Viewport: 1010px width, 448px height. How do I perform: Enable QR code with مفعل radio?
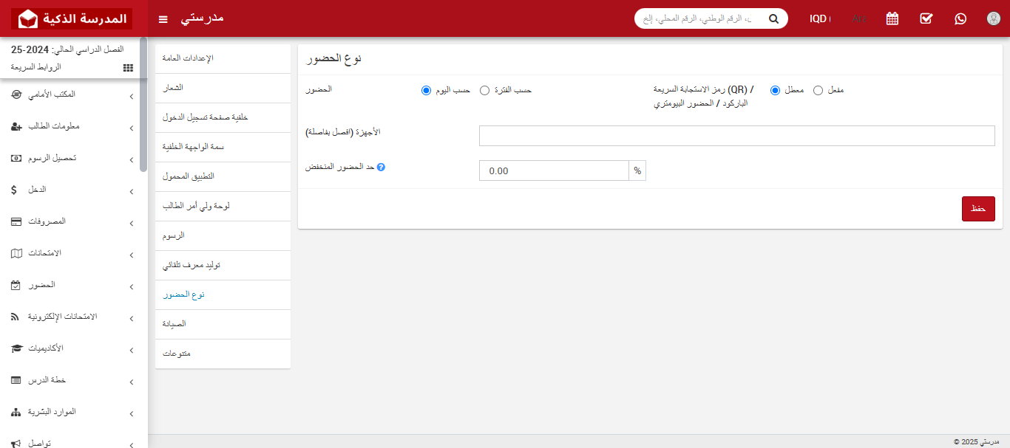[x=818, y=90]
